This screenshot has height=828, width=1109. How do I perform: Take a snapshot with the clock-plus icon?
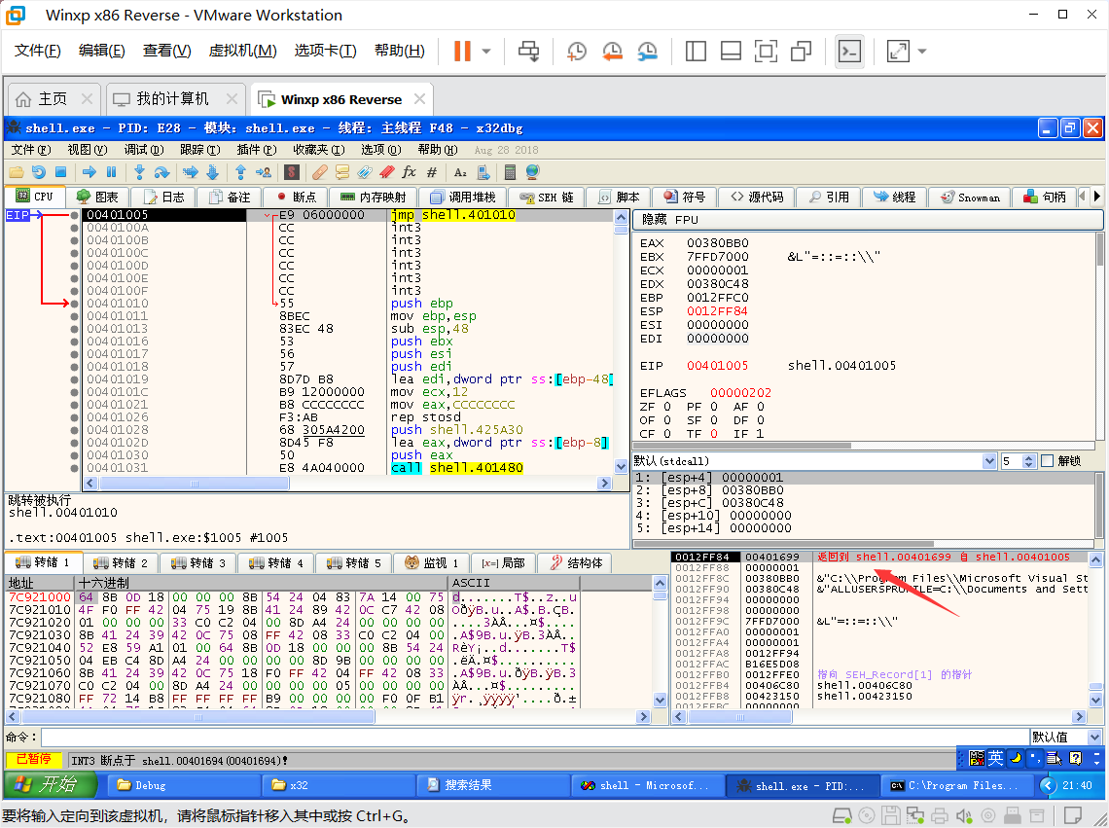tap(577, 51)
